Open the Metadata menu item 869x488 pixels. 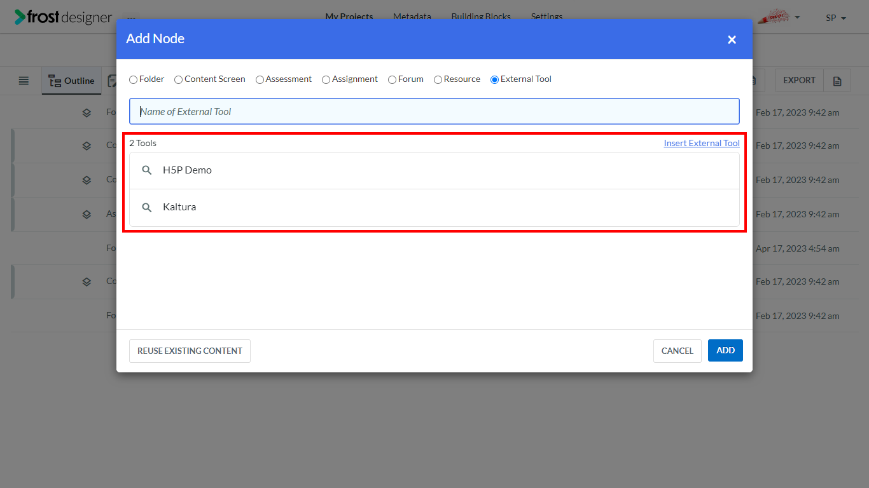tap(412, 17)
